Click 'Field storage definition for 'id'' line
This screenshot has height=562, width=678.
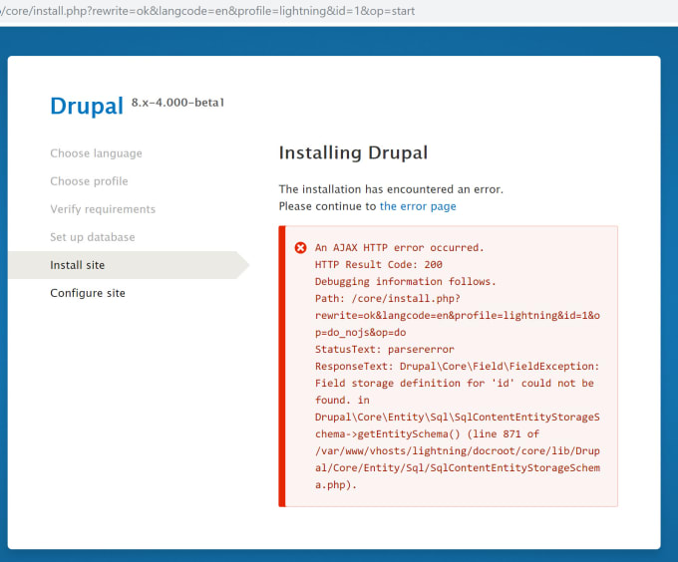pos(455,384)
